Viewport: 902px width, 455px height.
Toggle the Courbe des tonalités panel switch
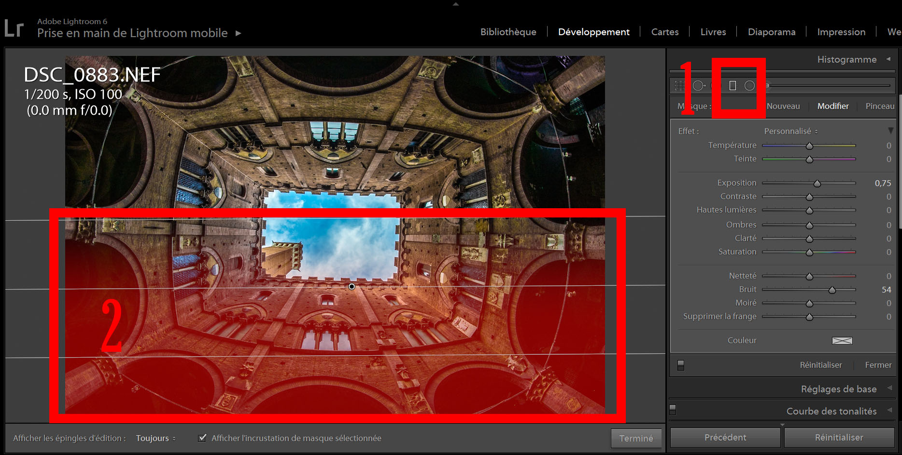point(673,410)
